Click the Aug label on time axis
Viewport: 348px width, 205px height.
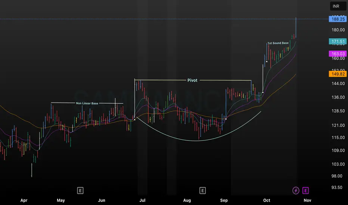(x=187, y=201)
